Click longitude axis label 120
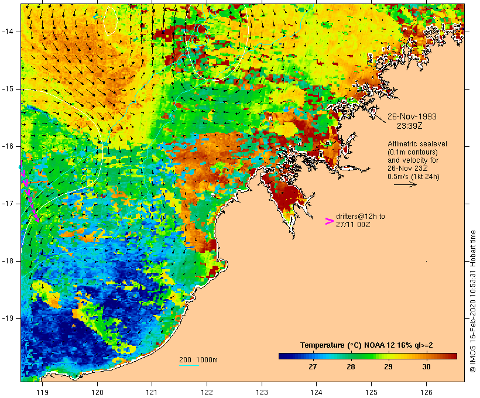Image resolution: width=480 pixels, height=398 pixels. [x=97, y=392]
